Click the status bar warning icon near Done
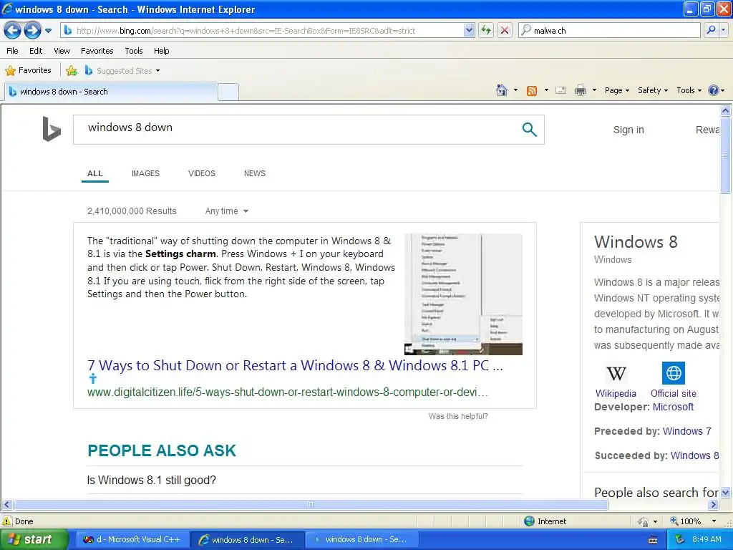The width and height of the screenshot is (733, 550). (7, 521)
